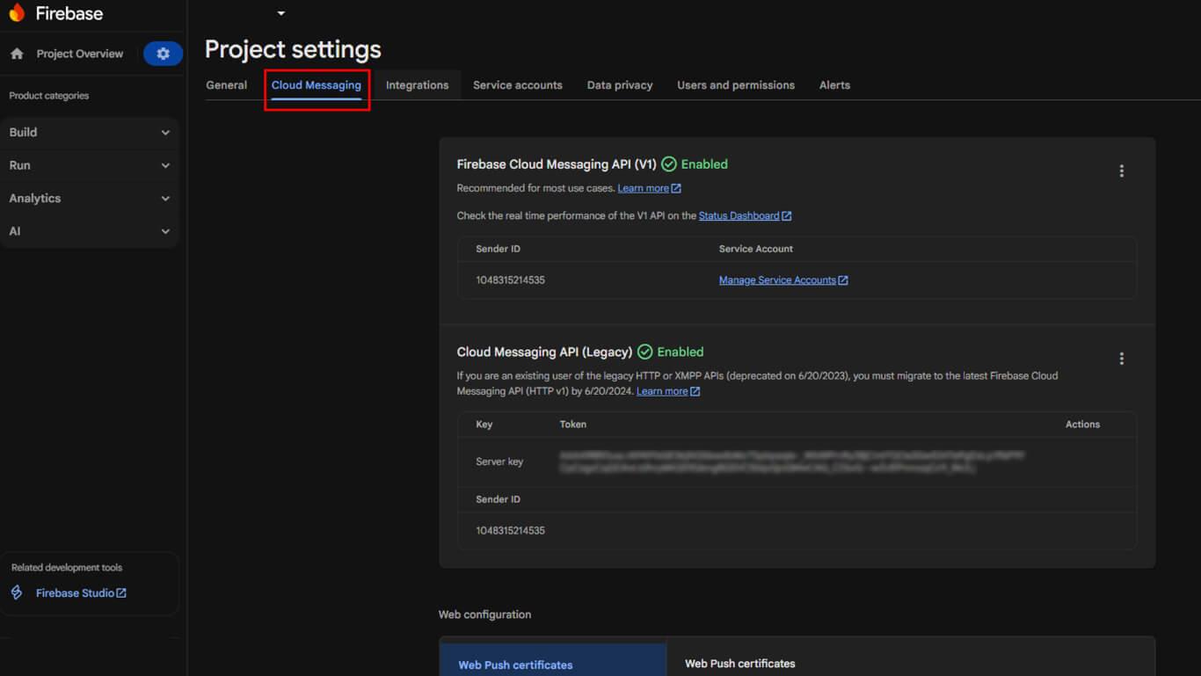Open settings via the gear icon
The height and width of the screenshot is (676, 1201).
click(163, 54)
